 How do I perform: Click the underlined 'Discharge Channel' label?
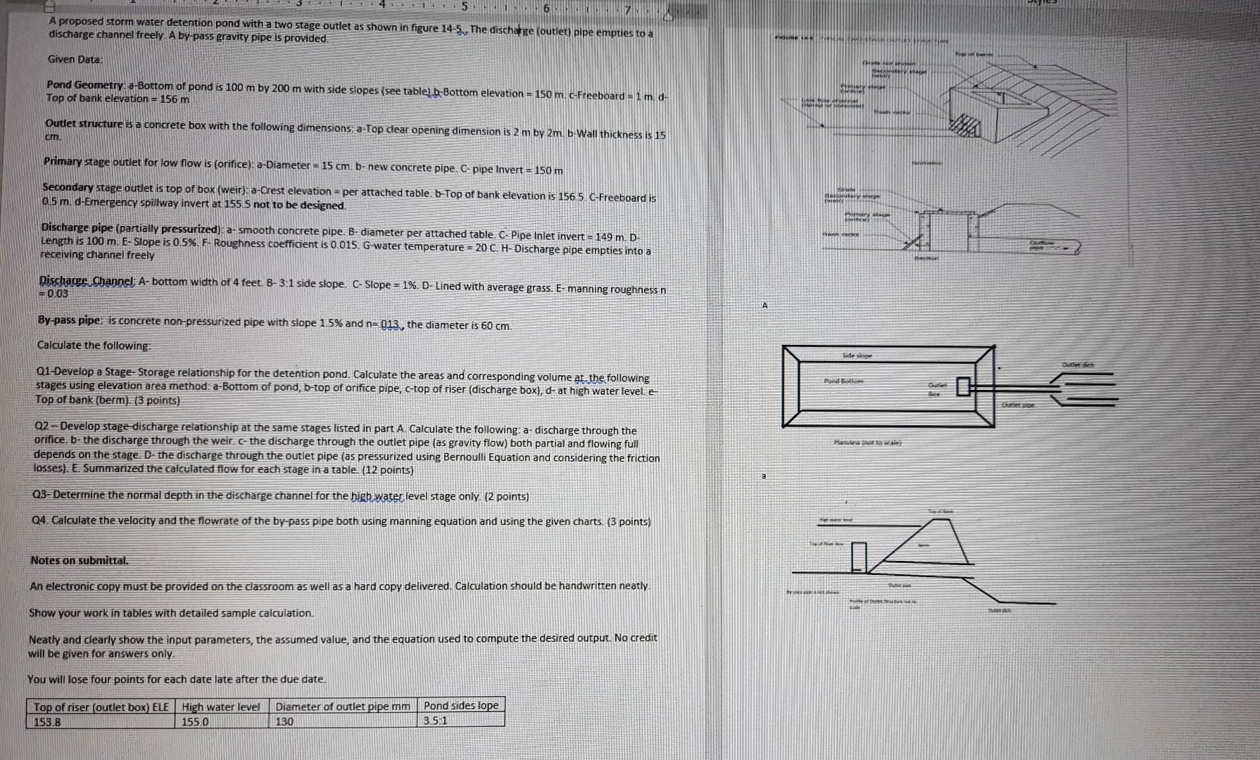[x=88, y=281]
